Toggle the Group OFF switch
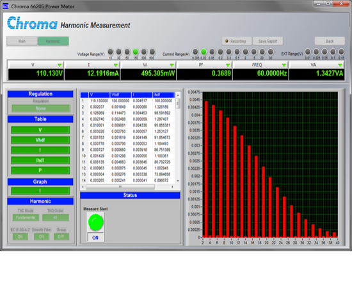The width and height of the screenshot is (352, 287). point(61,237)
